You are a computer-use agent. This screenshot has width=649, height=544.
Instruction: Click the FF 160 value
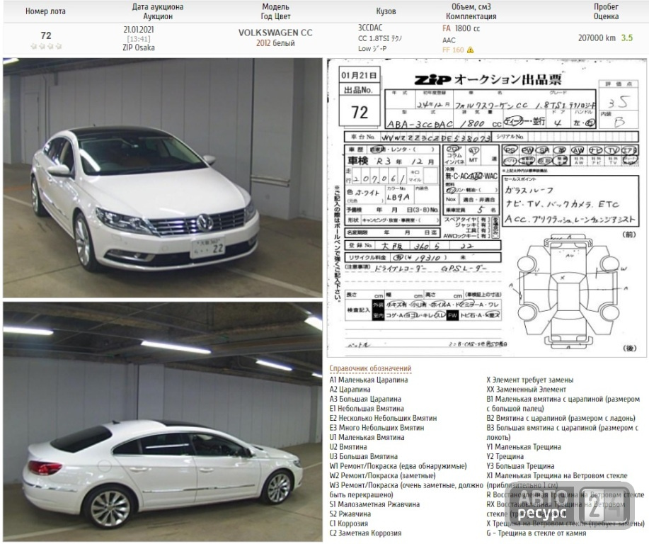coord(453,50)
